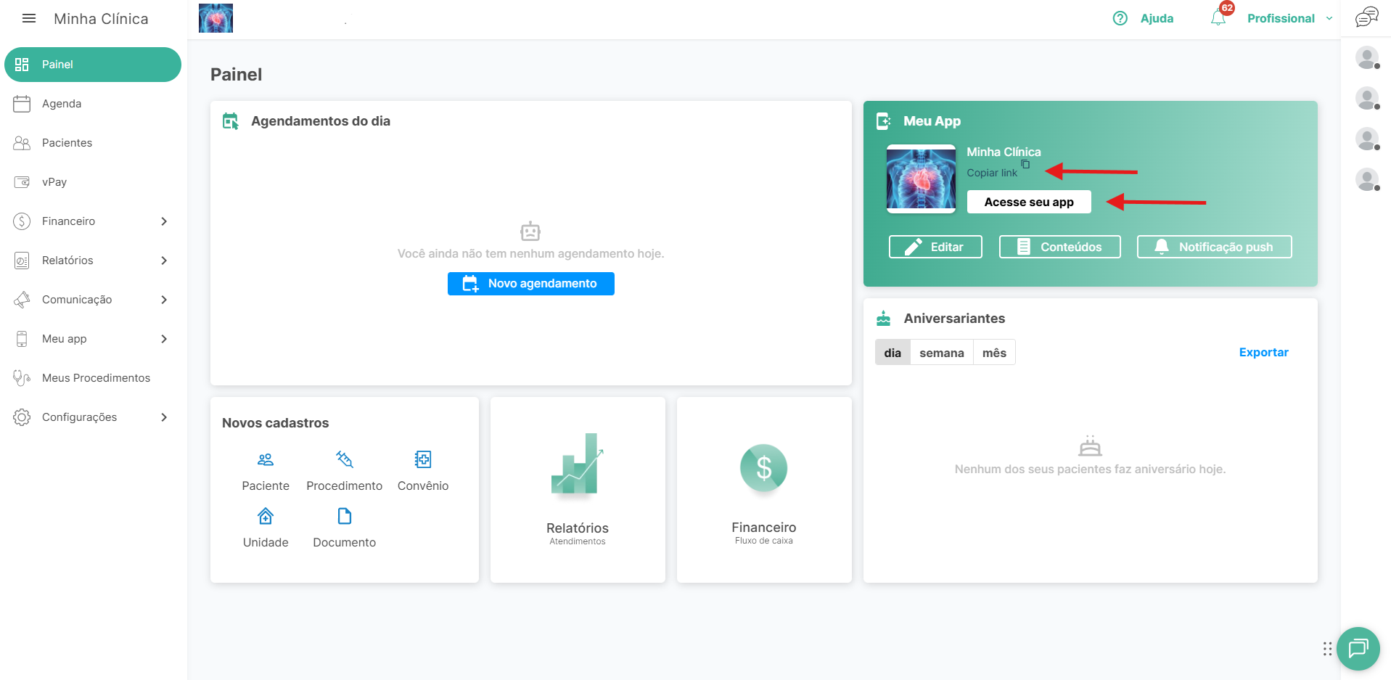Open the chat messages icon in top right

(1366, 17)
